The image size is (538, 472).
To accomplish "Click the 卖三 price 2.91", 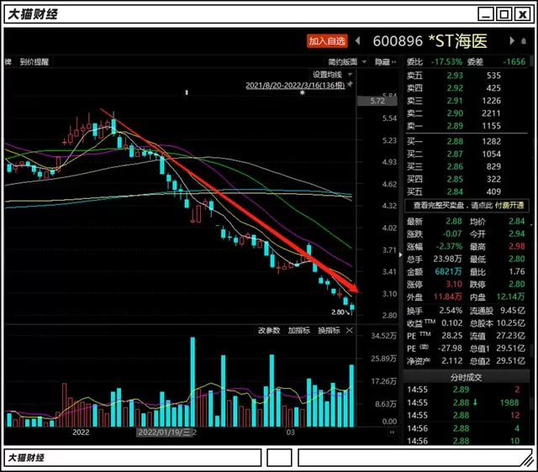I will (x=455, y=101).
